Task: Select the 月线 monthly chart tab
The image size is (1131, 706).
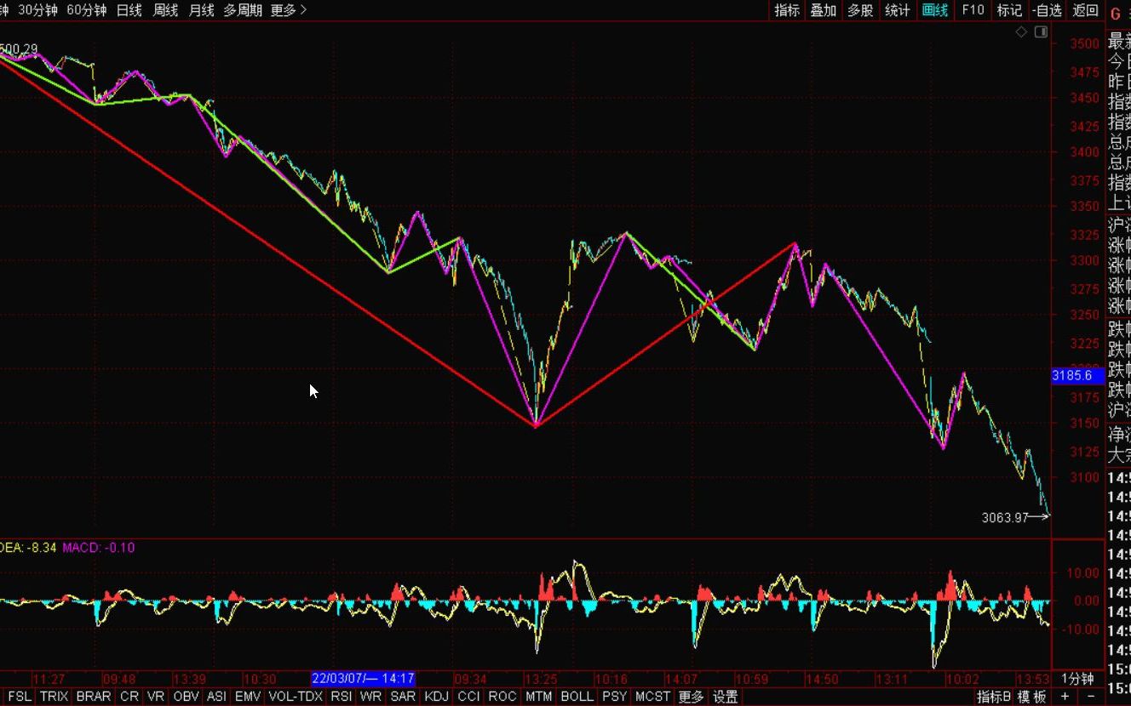Action: [201, 10]
